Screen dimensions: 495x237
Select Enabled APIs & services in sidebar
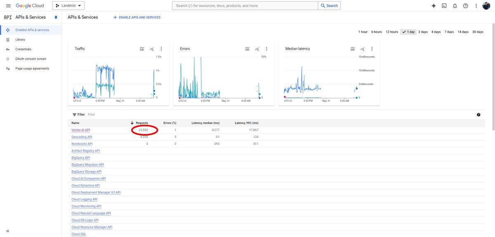pyautogui.click(x=31, y=30)
